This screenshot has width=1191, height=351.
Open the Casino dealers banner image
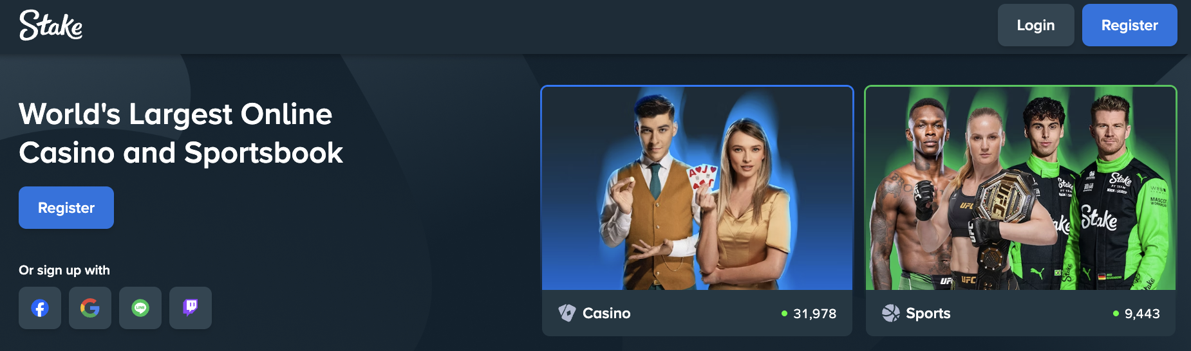click(697, 188)
